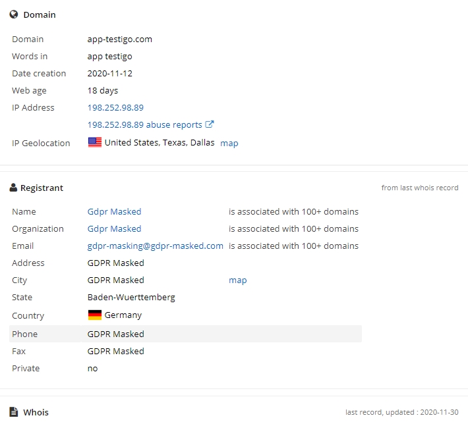Click 'last record, updated : 2020-11-30' text
The width and height of the screenshot is (468, 422).
(402, 412)
